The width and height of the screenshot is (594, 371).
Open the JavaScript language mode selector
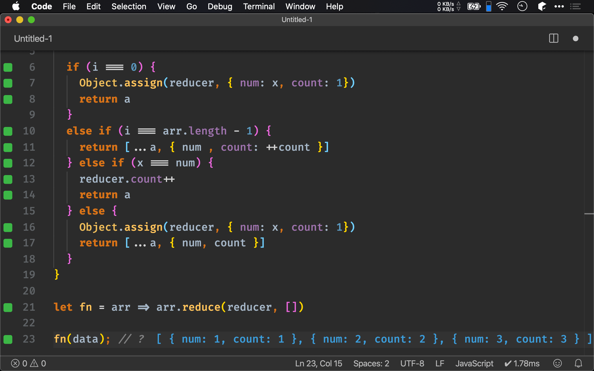(x=474, y=363)
